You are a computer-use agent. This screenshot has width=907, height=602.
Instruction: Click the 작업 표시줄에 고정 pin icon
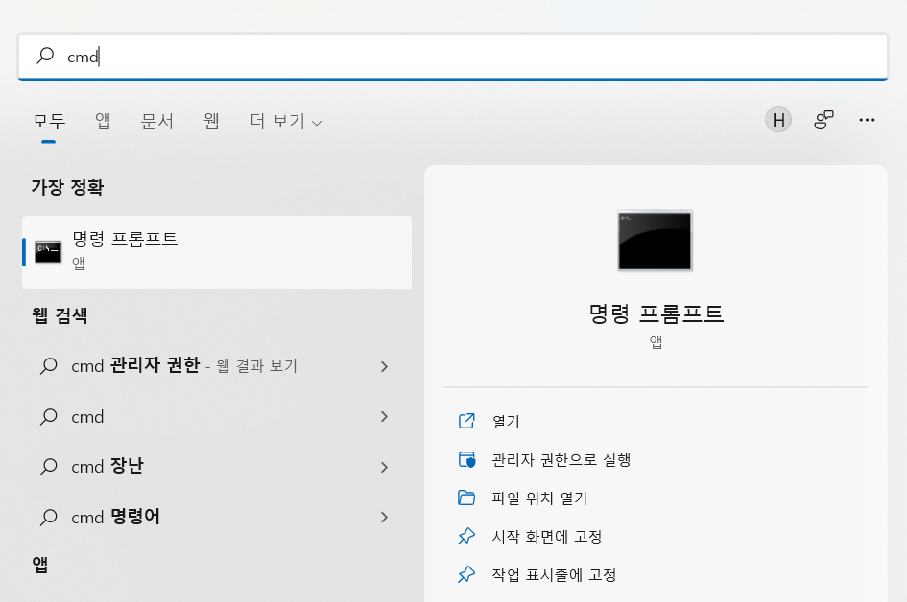466,574
